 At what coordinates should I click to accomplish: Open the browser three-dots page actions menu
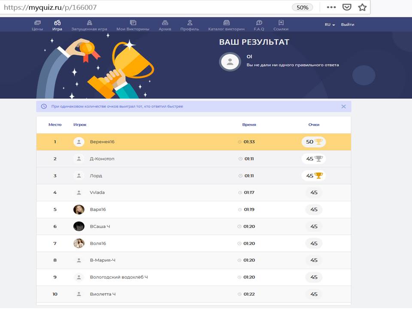click(x=331, y=7)
